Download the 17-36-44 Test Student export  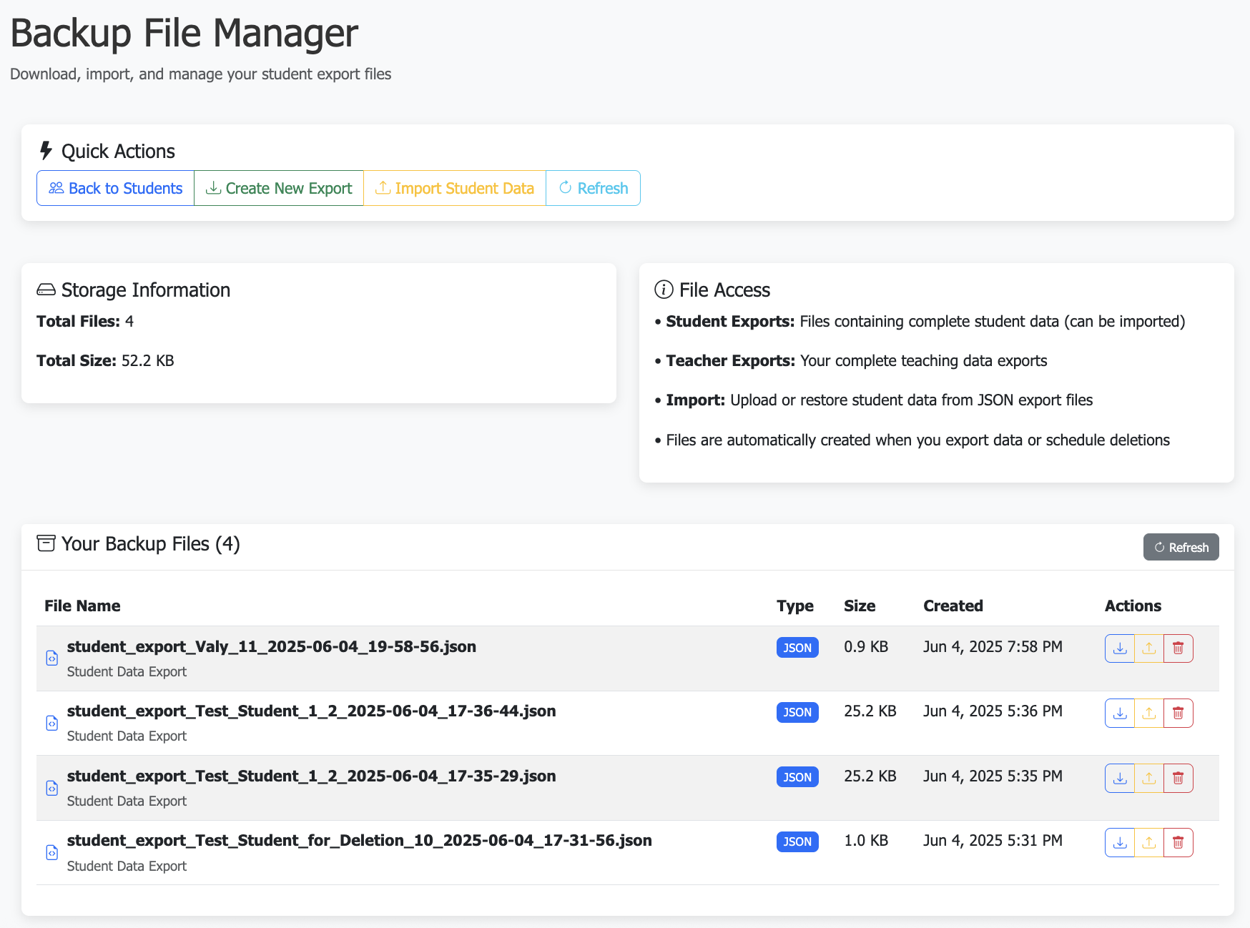click(1120, 713)
